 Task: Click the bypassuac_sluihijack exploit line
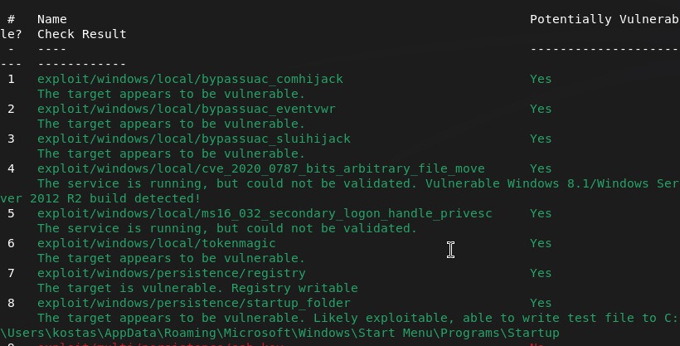(193, 139)
